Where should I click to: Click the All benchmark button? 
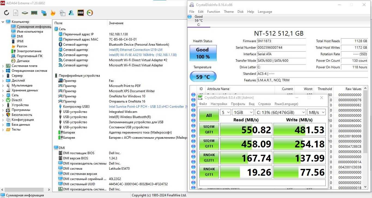209,115
